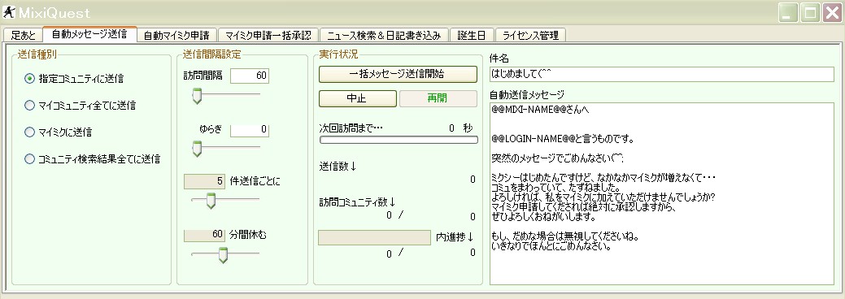
Task: Click inside the 自動送信メッセージ text area
Action: coord(661,193)
